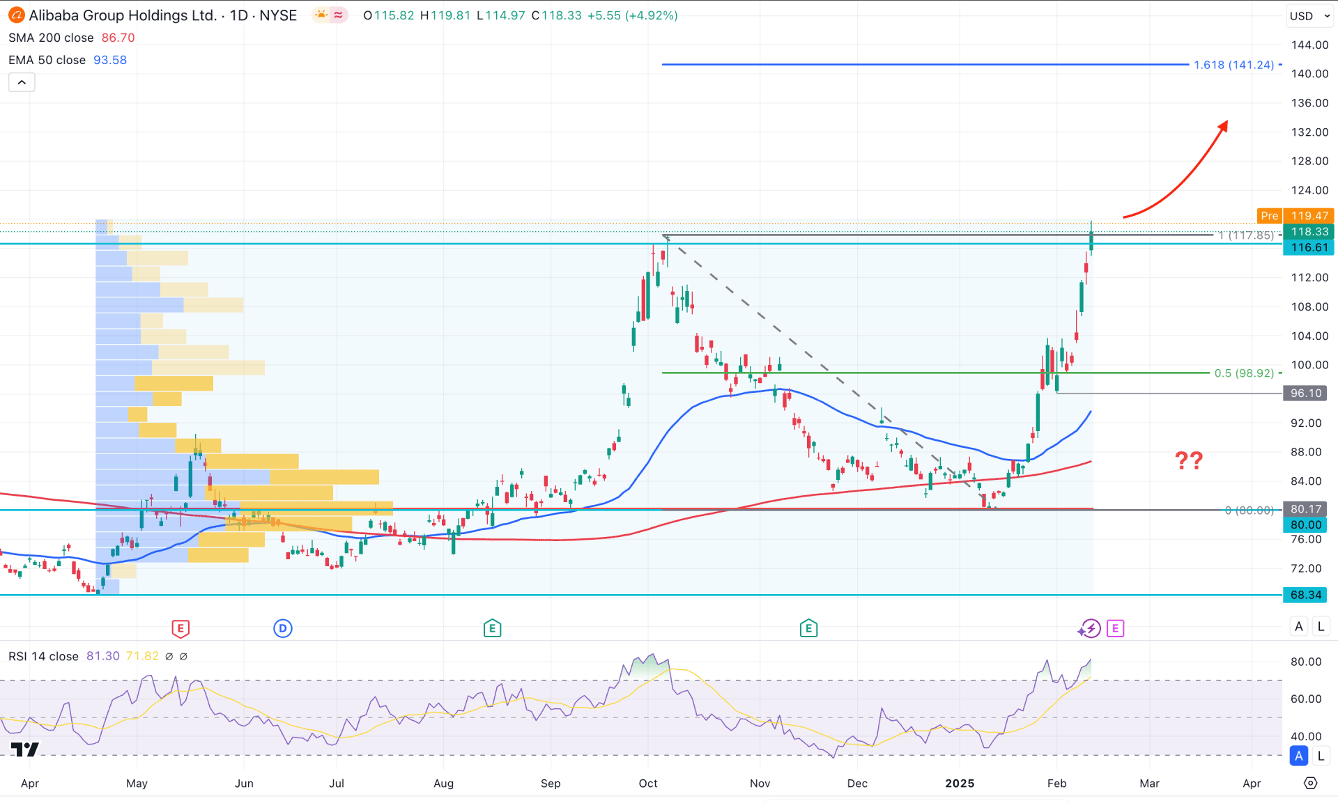1338x803 pixels.
Task: Open the USD currency dropdown
Action: (1309, 16)
